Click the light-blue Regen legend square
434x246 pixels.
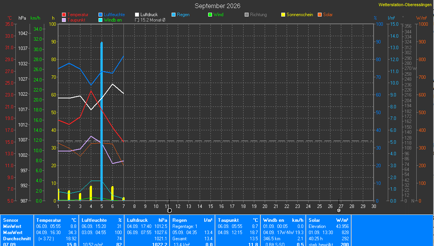coord(174,15)
